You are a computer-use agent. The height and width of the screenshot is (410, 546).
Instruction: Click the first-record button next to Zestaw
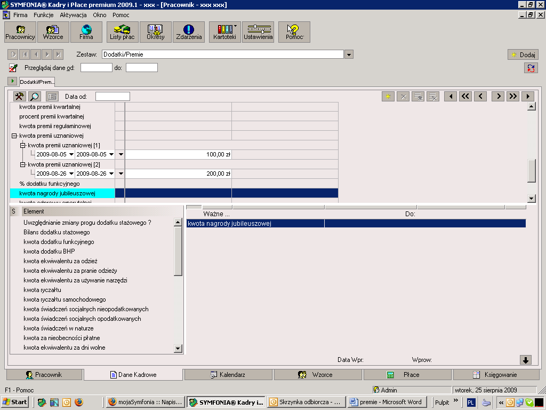[x=25, y=54]
